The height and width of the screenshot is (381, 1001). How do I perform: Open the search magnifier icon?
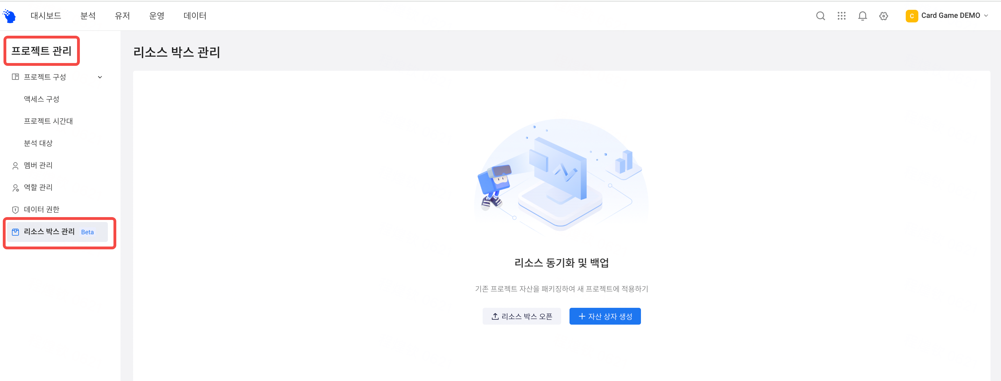click(820, 16)
